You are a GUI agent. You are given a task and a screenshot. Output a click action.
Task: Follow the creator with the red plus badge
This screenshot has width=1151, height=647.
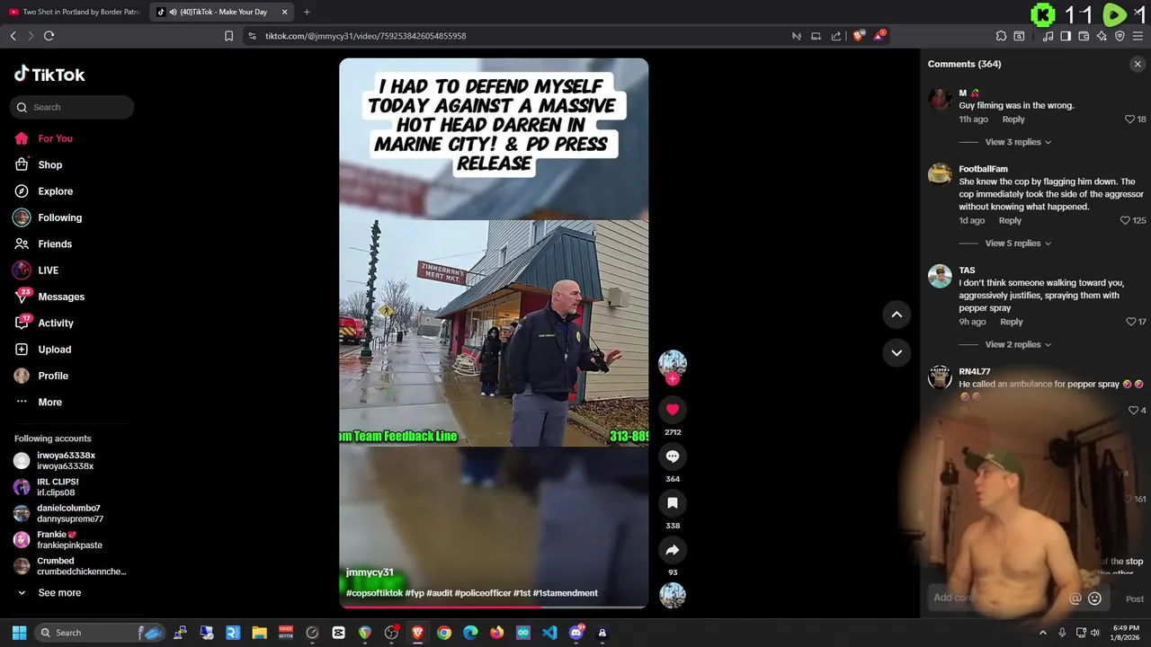pyautogui.click(x=672, y=379)
